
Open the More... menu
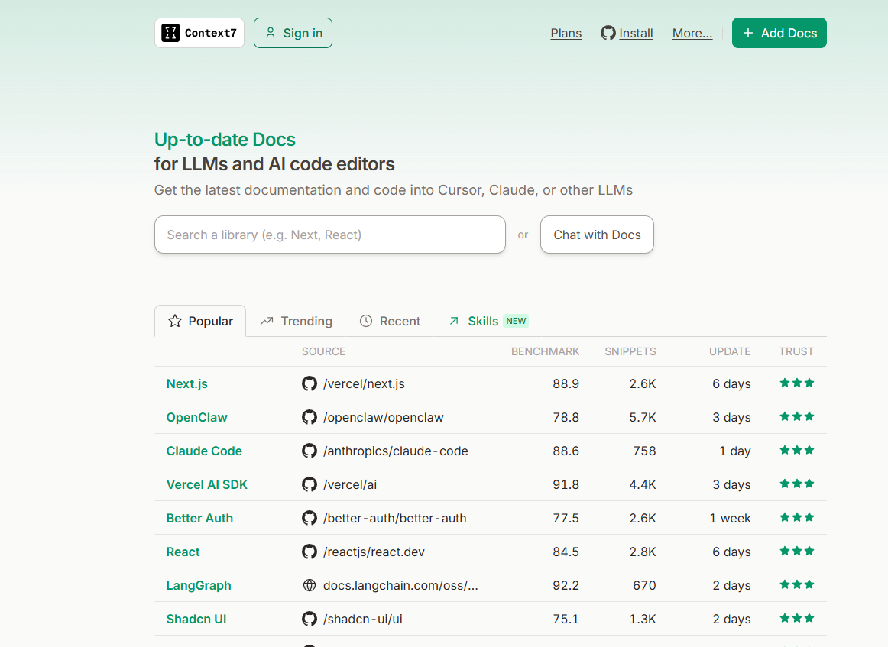click(x=692, y=33)
